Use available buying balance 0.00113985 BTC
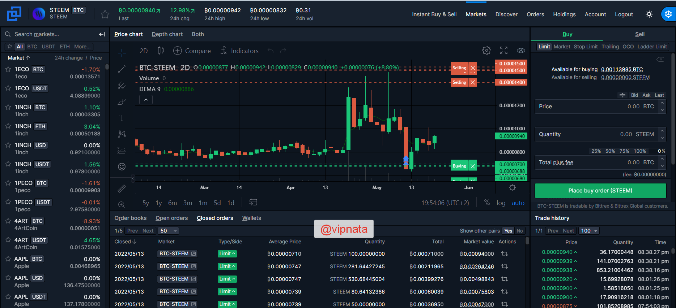 622,69
